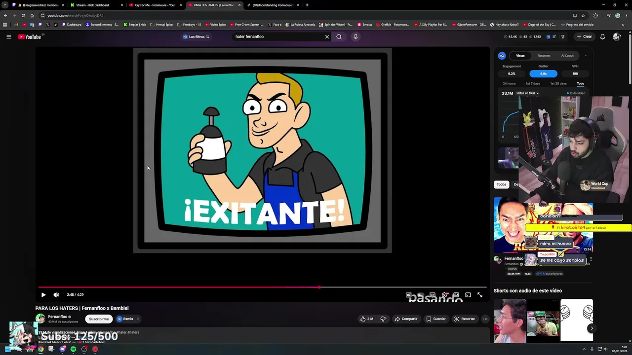Screen dimensions: 632x355
Task: Click the vidIQ icon in player controls
Action: point(409,295)
